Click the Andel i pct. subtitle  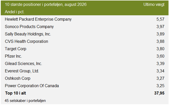[x=15, y=12]
